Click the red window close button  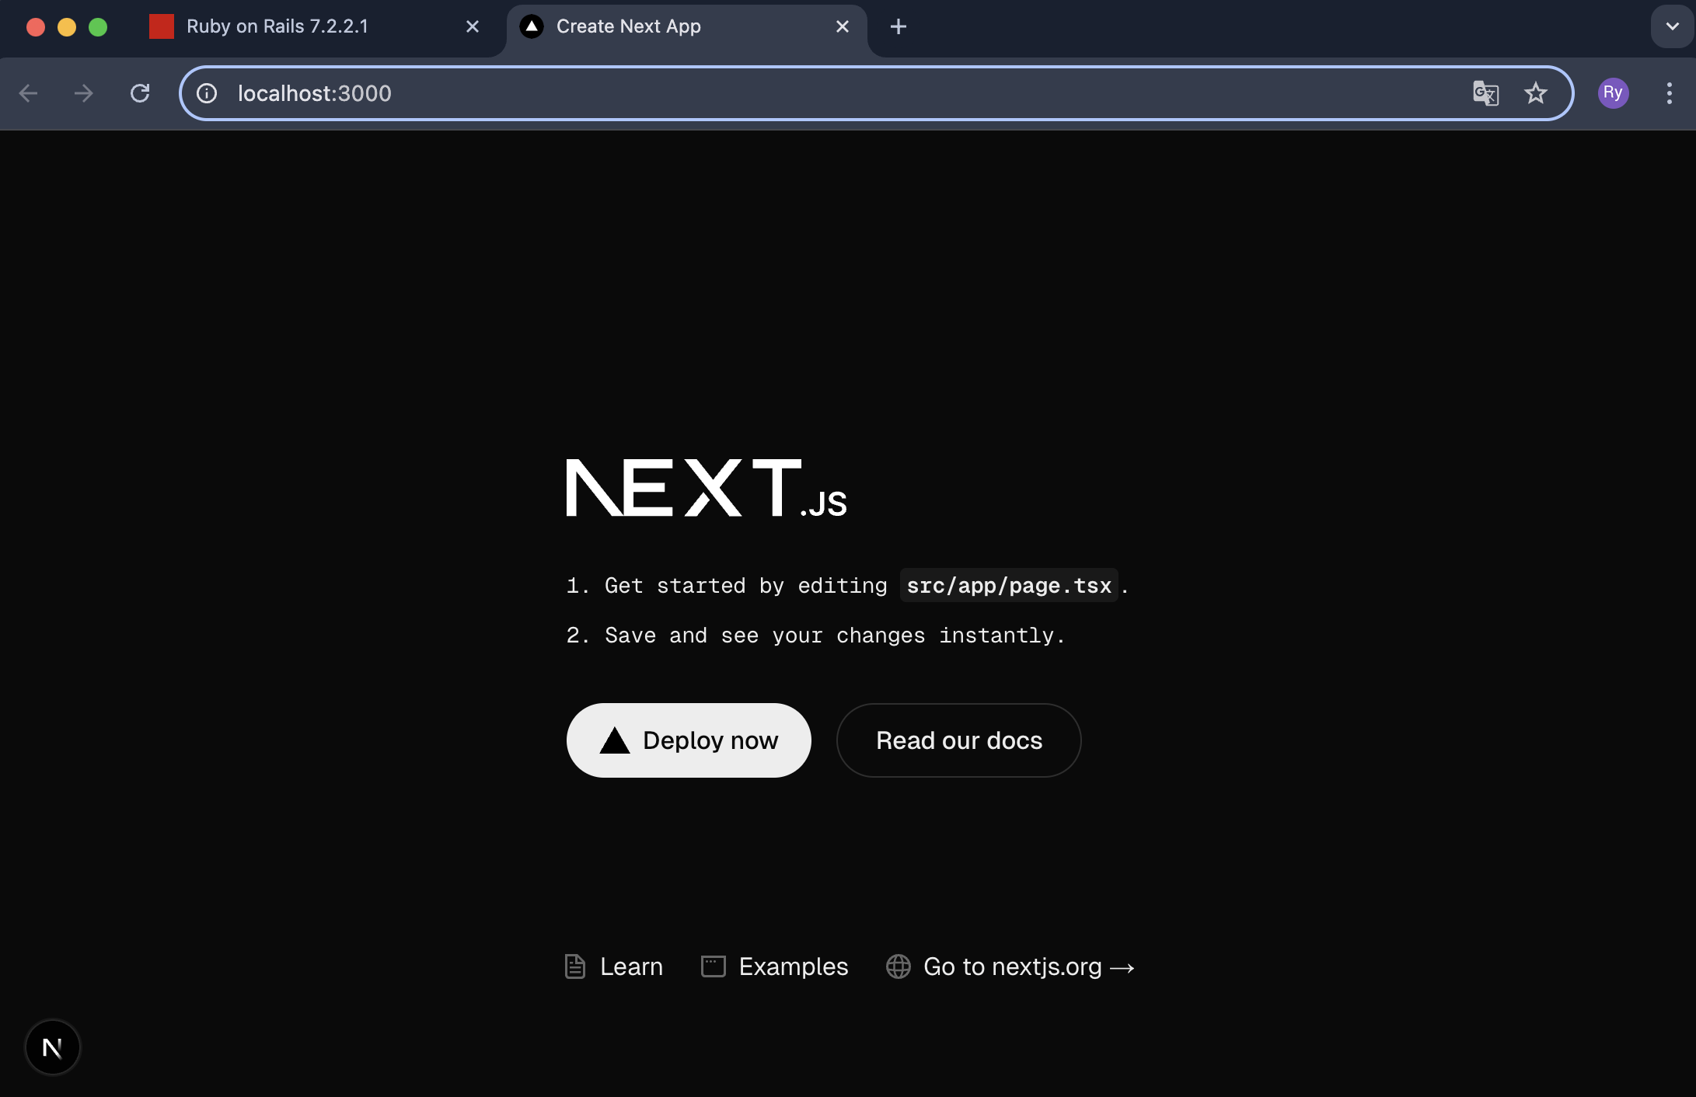click(36, 27)
